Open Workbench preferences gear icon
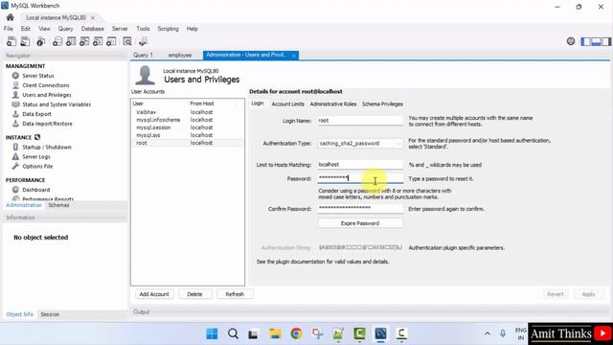 (571, 41)
